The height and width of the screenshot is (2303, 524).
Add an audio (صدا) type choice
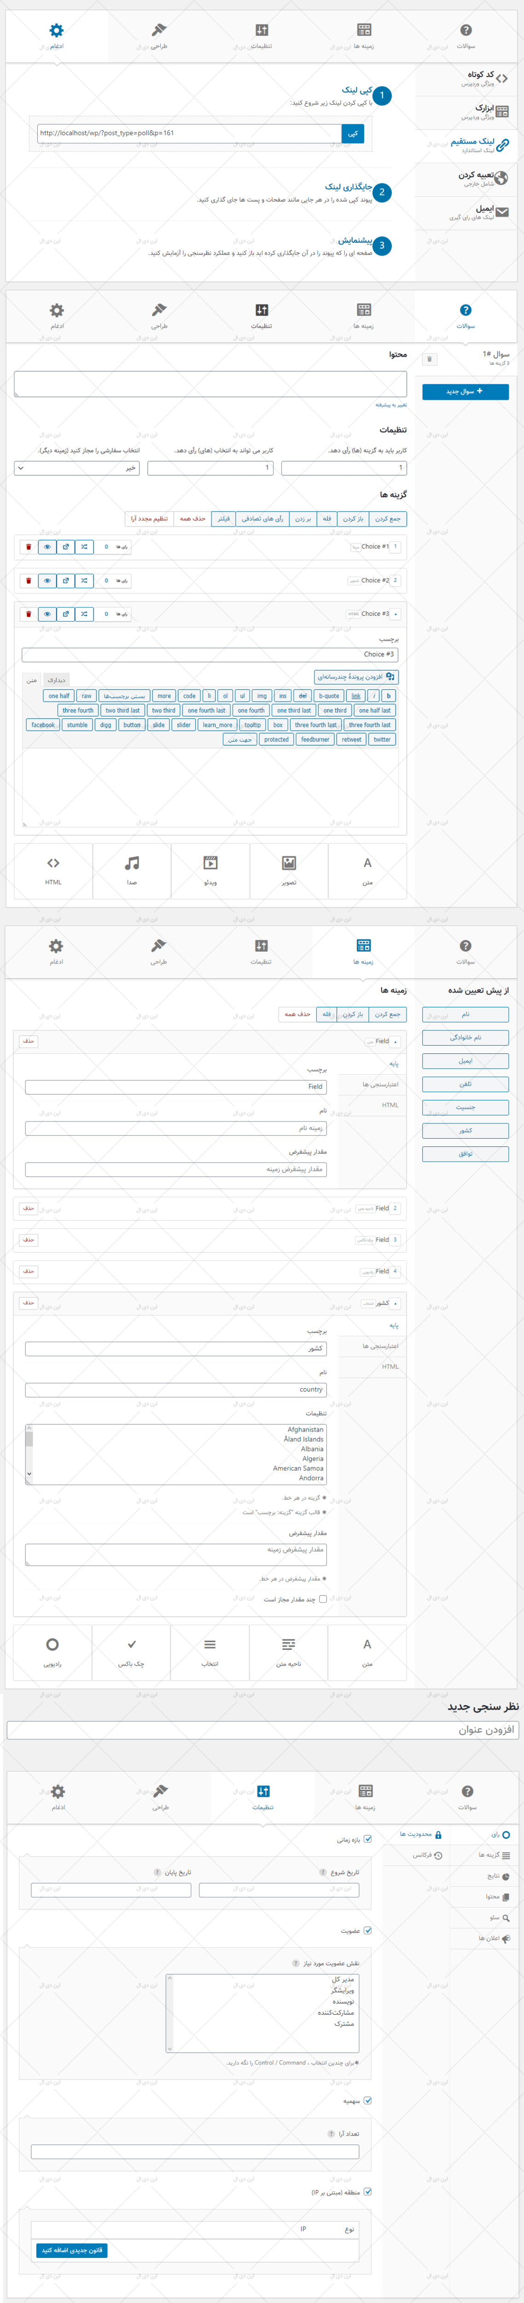(131, 870)
